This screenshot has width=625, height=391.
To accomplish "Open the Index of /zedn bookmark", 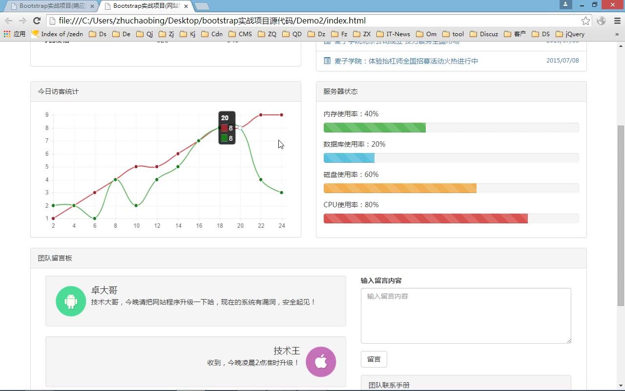I will [x=58, y=34].
